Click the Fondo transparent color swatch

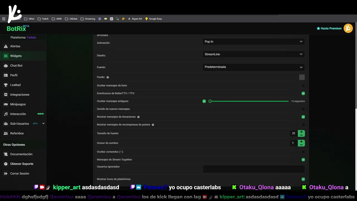tap(302, 77)
